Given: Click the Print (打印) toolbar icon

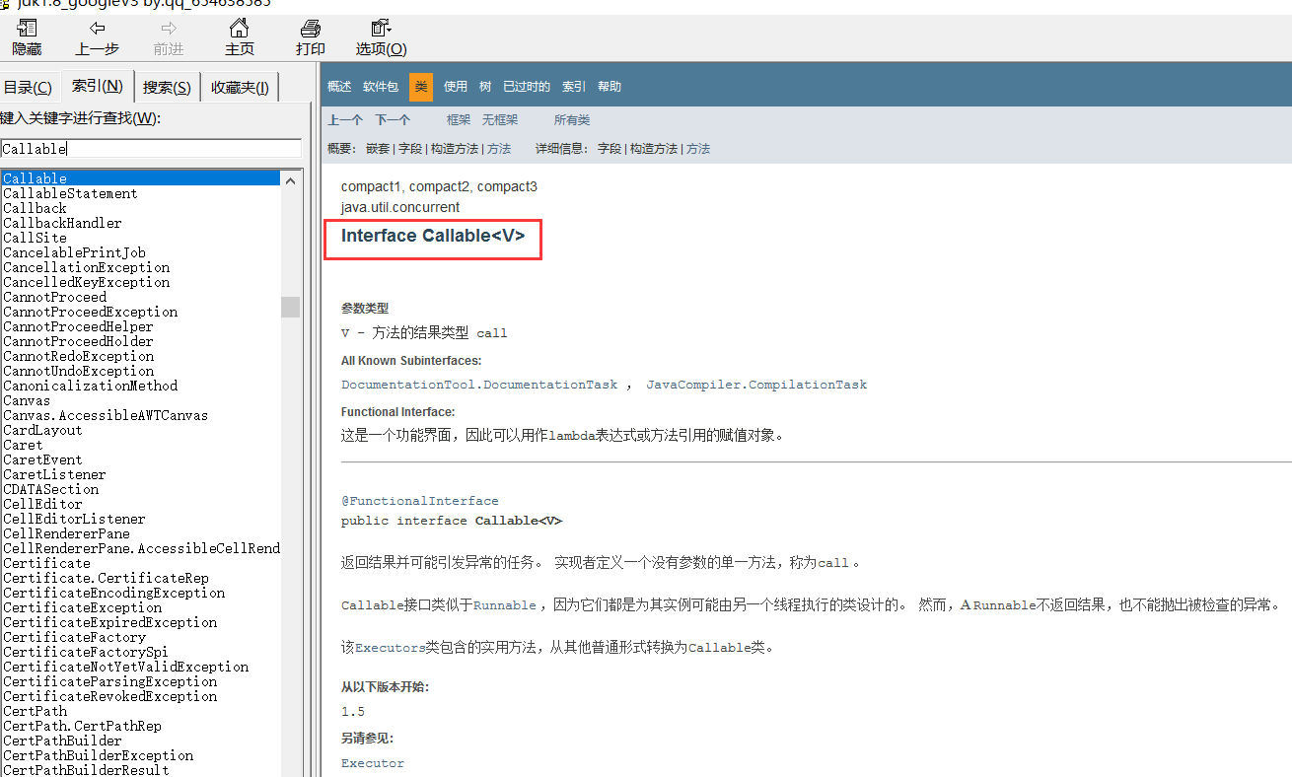Looking at the screenshot, I should tap(311, 37).
